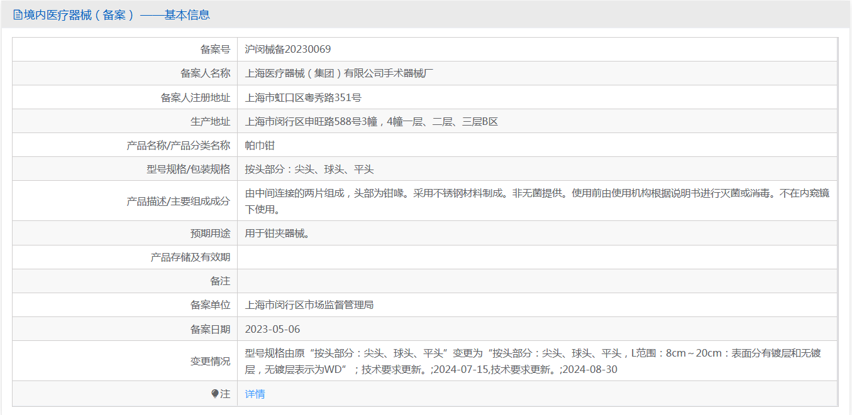Click the 备案人注册地址 label
This screenshot has width=852, height=415.
[195, 97]
